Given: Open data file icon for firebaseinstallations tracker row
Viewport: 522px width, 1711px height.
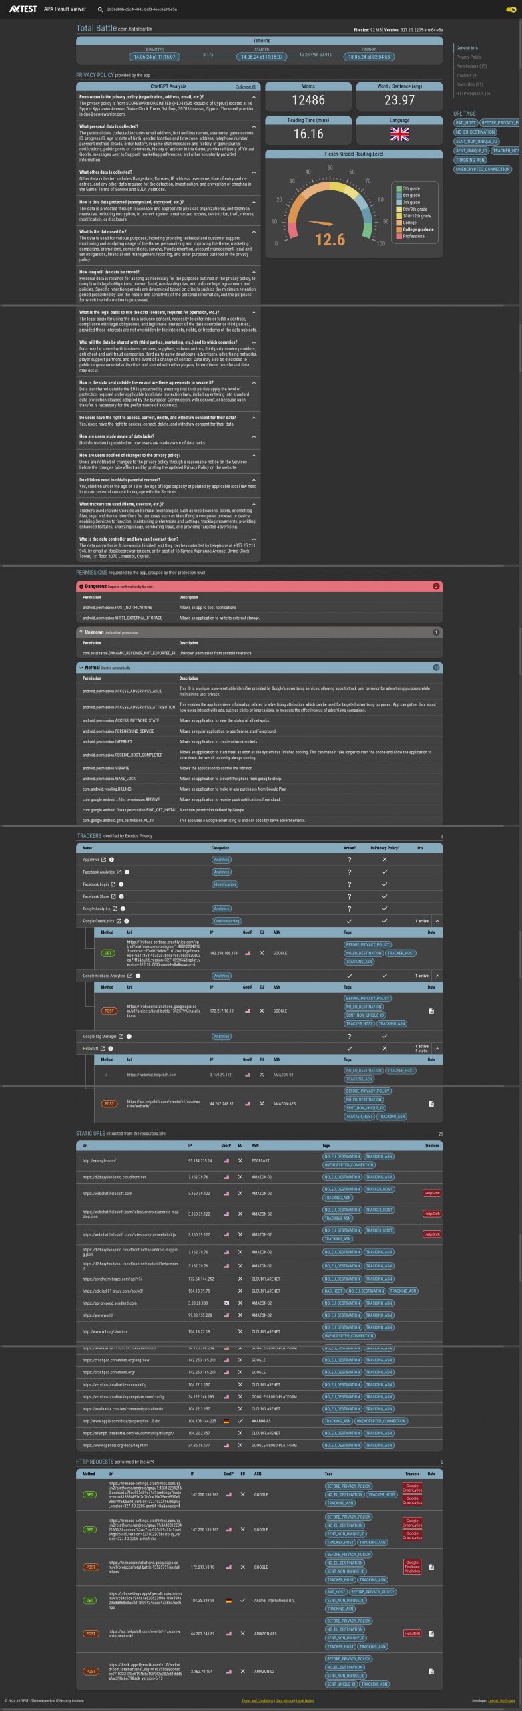Looking at the screenshot, I should pos(431,1011).
